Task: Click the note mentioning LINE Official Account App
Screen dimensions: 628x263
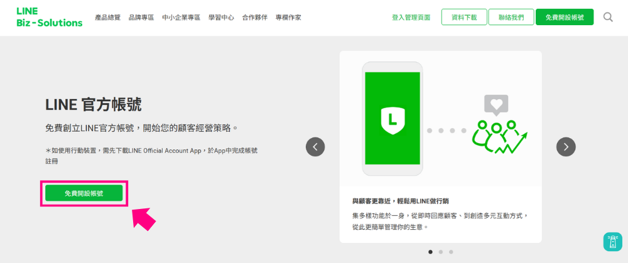Action: [151, 155]
